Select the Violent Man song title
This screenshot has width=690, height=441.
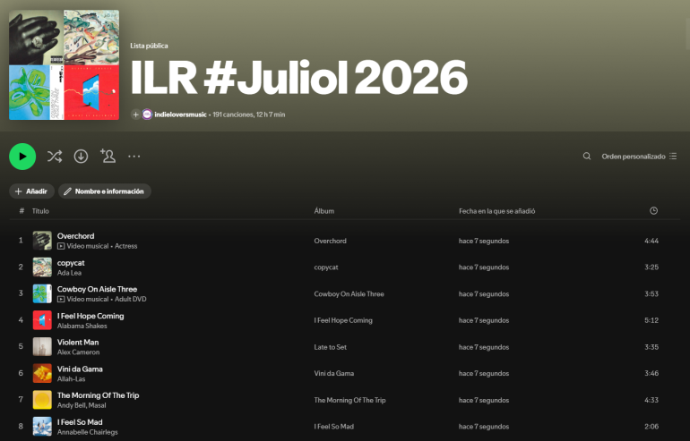tap(78, 343)
